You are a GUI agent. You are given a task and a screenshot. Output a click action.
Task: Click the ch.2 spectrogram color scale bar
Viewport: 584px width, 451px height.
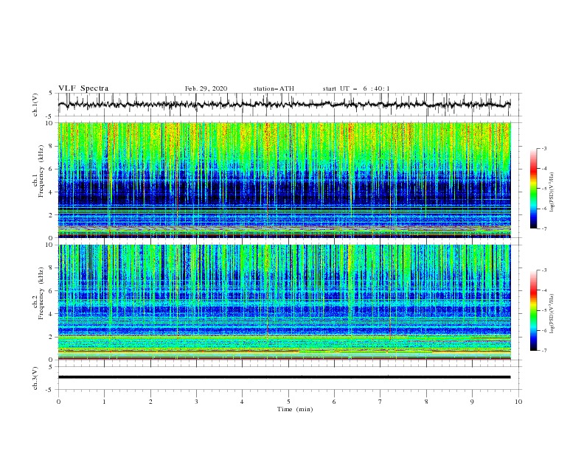[533, 310]
